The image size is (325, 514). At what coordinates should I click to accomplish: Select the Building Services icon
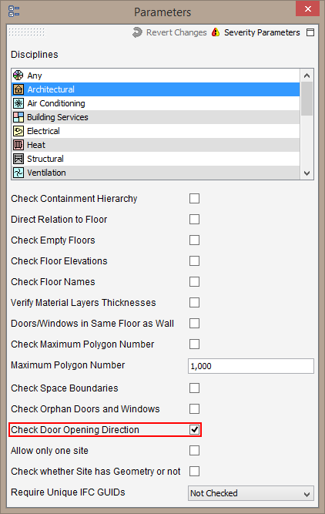pyautogui.click(x=18, y=117)
